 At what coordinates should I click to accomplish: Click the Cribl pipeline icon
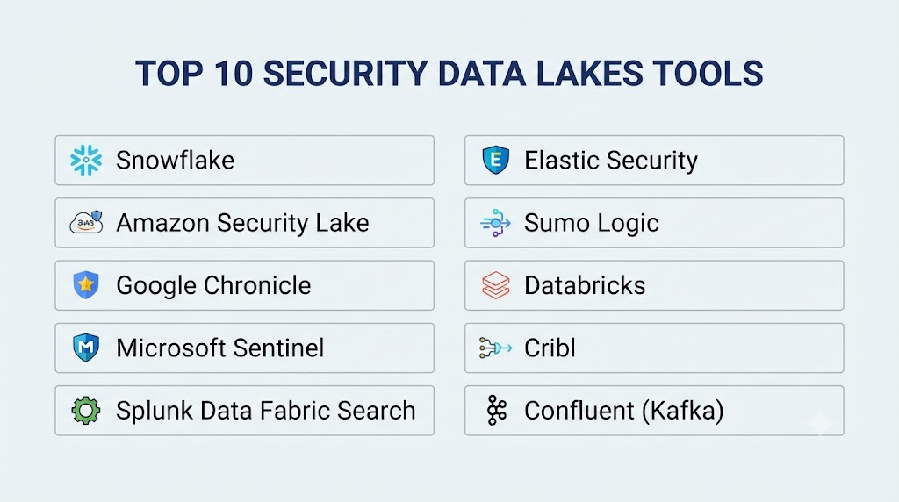click(x=495, y=348)
